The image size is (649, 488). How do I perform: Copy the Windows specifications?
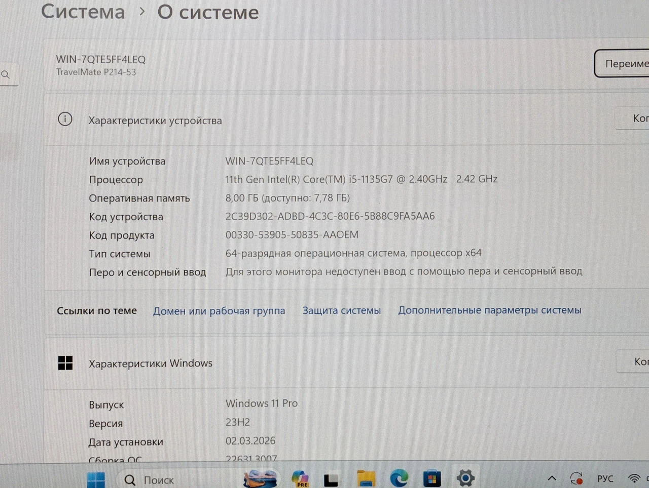click(x=633, y=361)
